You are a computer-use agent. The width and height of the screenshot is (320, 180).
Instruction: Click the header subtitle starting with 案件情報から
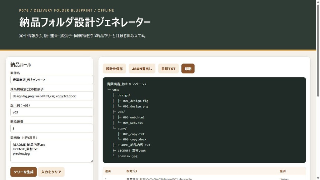tap(83, 36)
